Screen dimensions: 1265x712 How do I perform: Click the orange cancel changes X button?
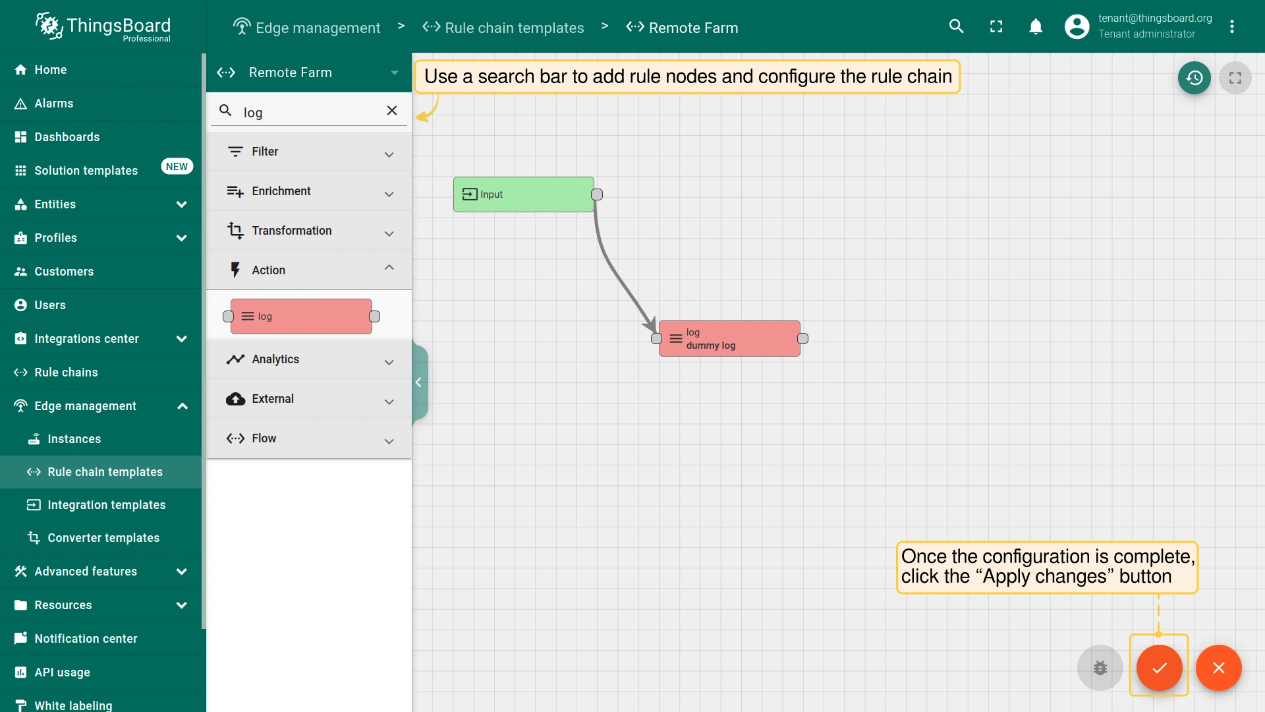[x=1218, y=668]
